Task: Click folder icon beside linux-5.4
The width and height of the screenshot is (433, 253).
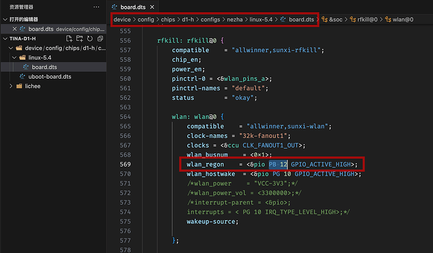Action: (23, 58)
